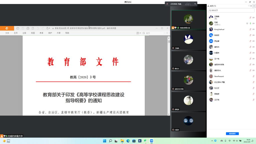The image size is (256, 144).
Task: Click the 搜索成员 search field
Action: point(231,10)
